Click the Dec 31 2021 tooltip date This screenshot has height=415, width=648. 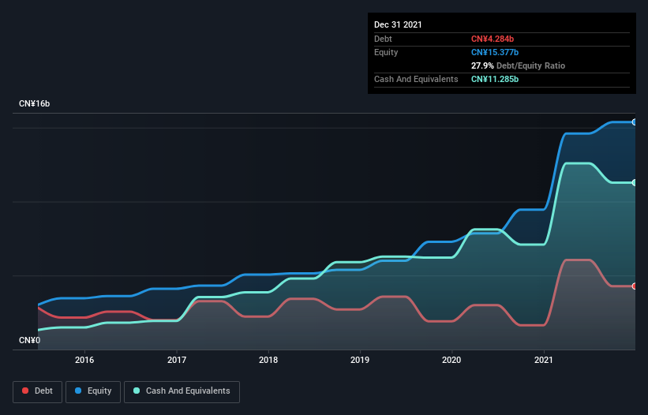click(x=398, y=24)
